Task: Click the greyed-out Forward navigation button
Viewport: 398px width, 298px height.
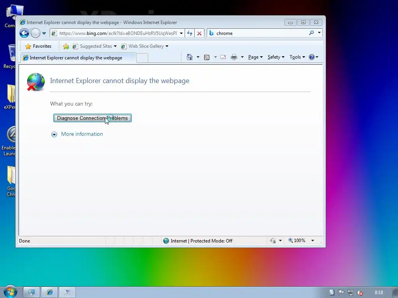Action: pyautogui.click(x=35, y=33)
